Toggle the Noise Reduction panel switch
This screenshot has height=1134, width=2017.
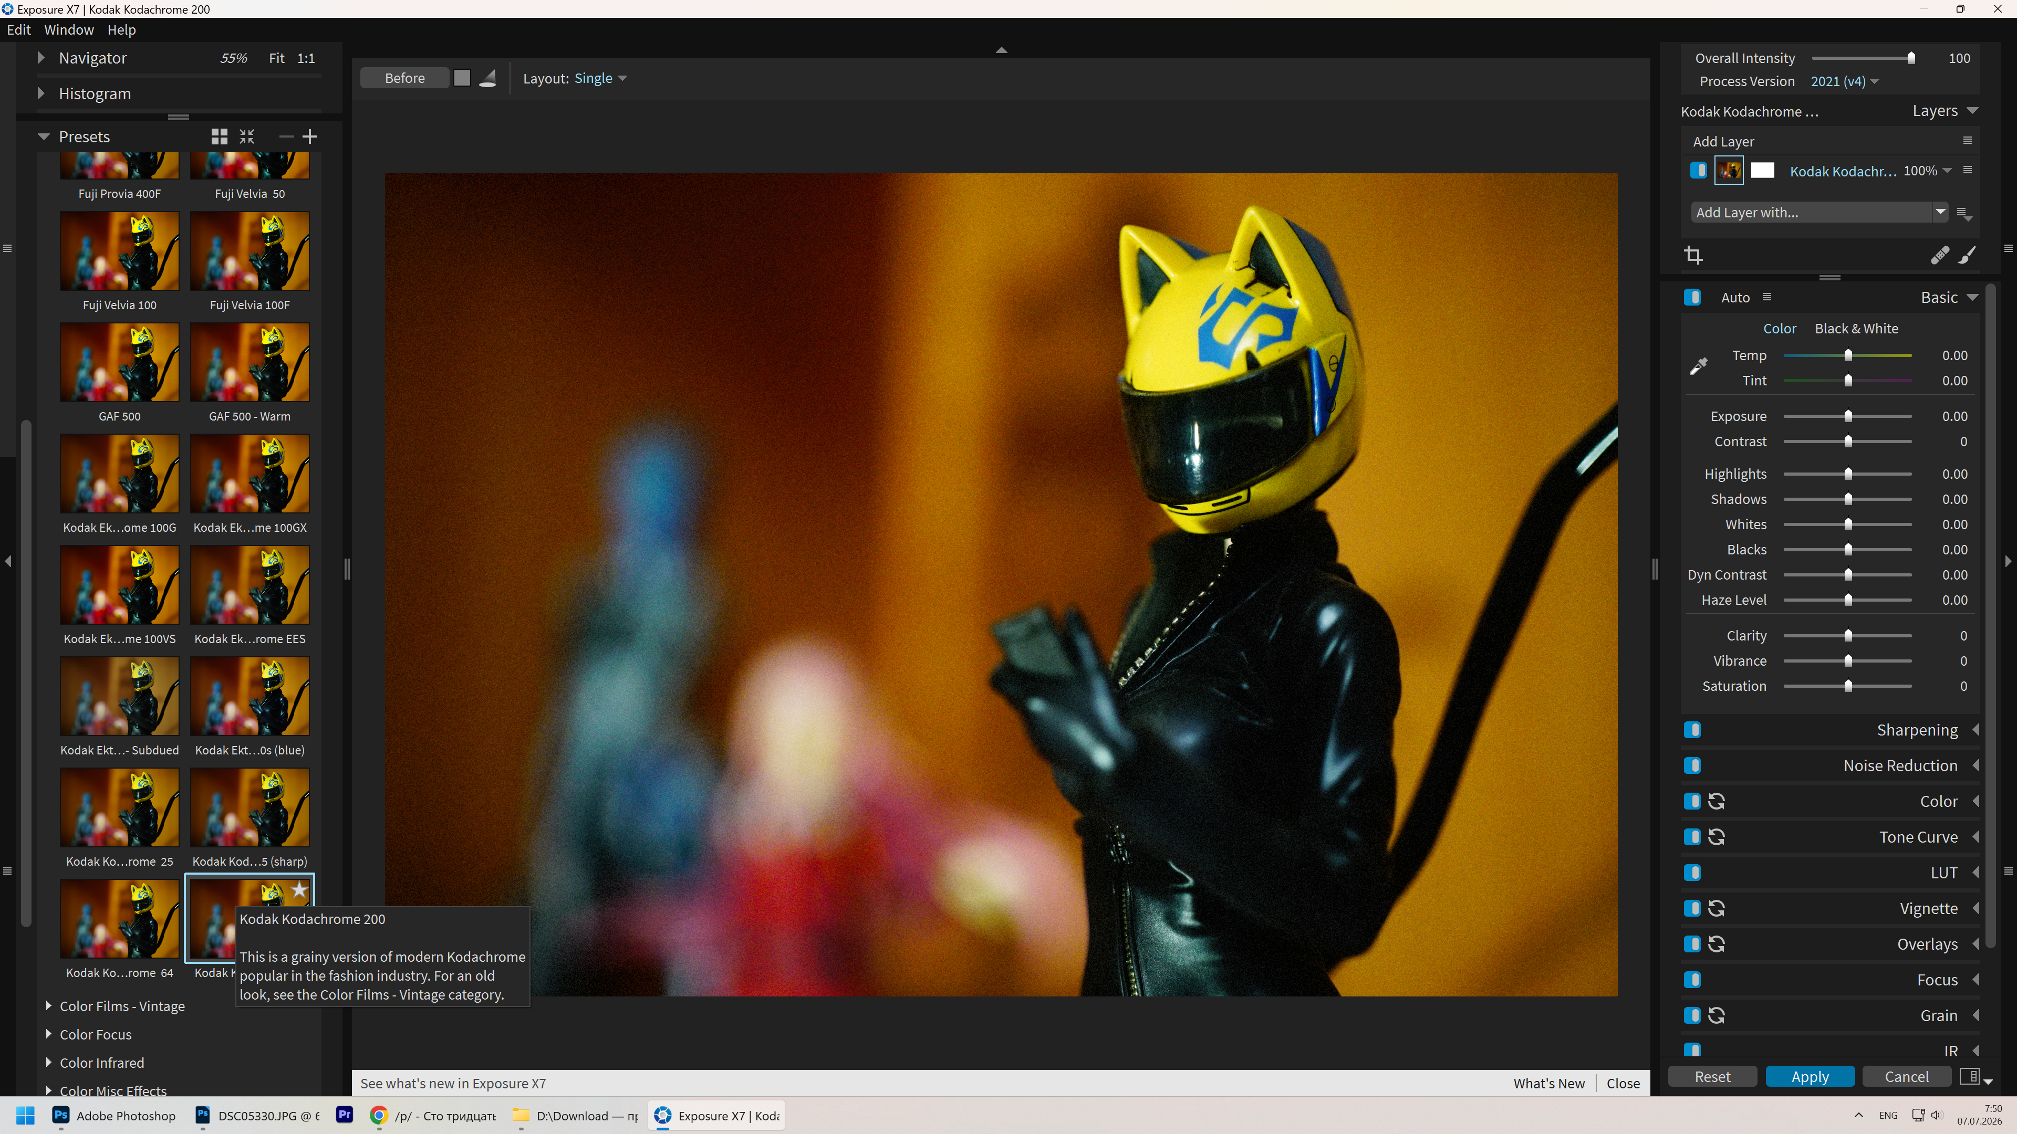(x=1692, y=766)
